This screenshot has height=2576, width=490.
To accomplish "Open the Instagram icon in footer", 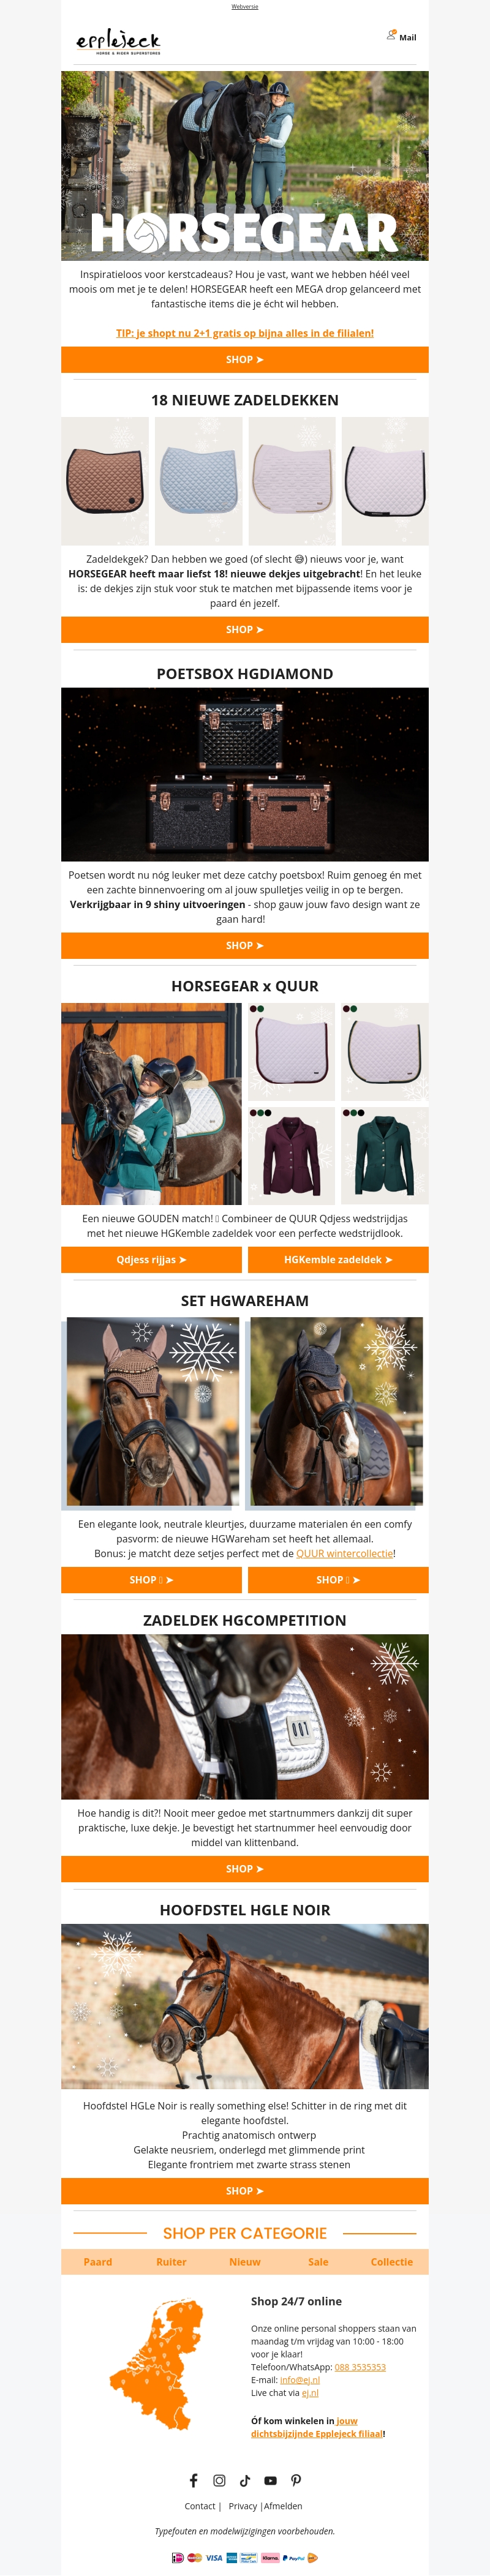I will tap(219, 2480).
